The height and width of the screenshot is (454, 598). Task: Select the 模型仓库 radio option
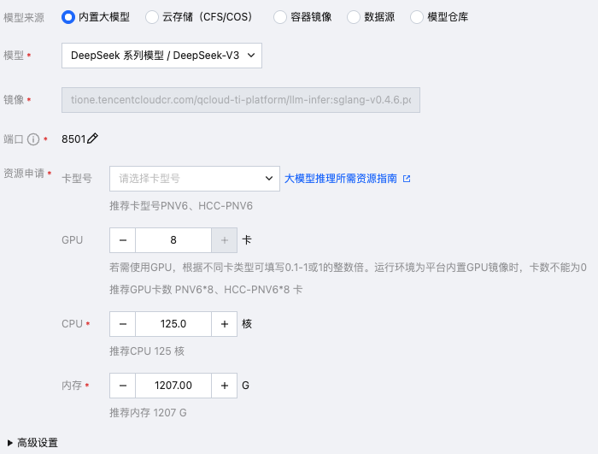tap(417, 17)
